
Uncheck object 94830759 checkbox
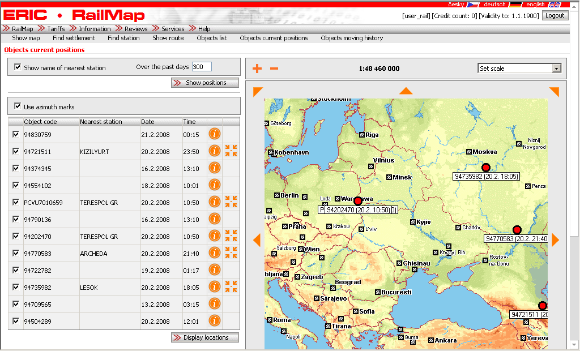point(16,134)
